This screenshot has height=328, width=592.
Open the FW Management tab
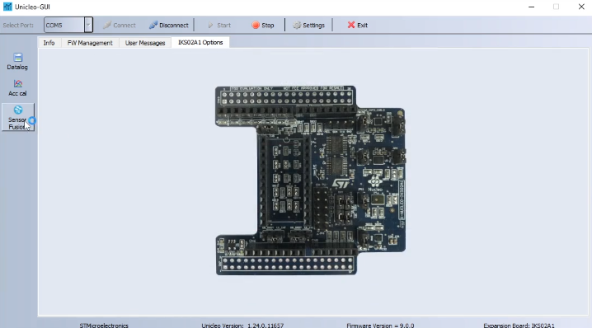tap(90, 43)
